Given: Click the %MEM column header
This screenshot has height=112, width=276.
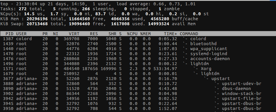Looking at the screenshot, I should pyautogui.click(x=145, y=34).
